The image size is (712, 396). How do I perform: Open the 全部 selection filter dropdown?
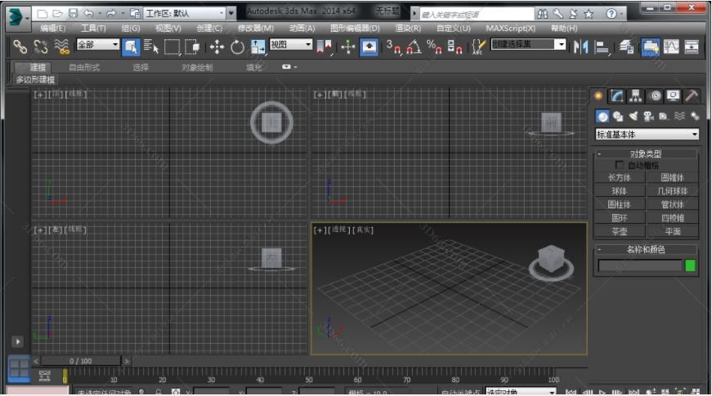tap(98, 45)
